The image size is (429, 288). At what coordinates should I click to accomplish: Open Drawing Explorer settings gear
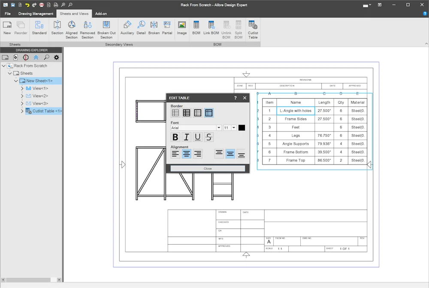[56, 57]
